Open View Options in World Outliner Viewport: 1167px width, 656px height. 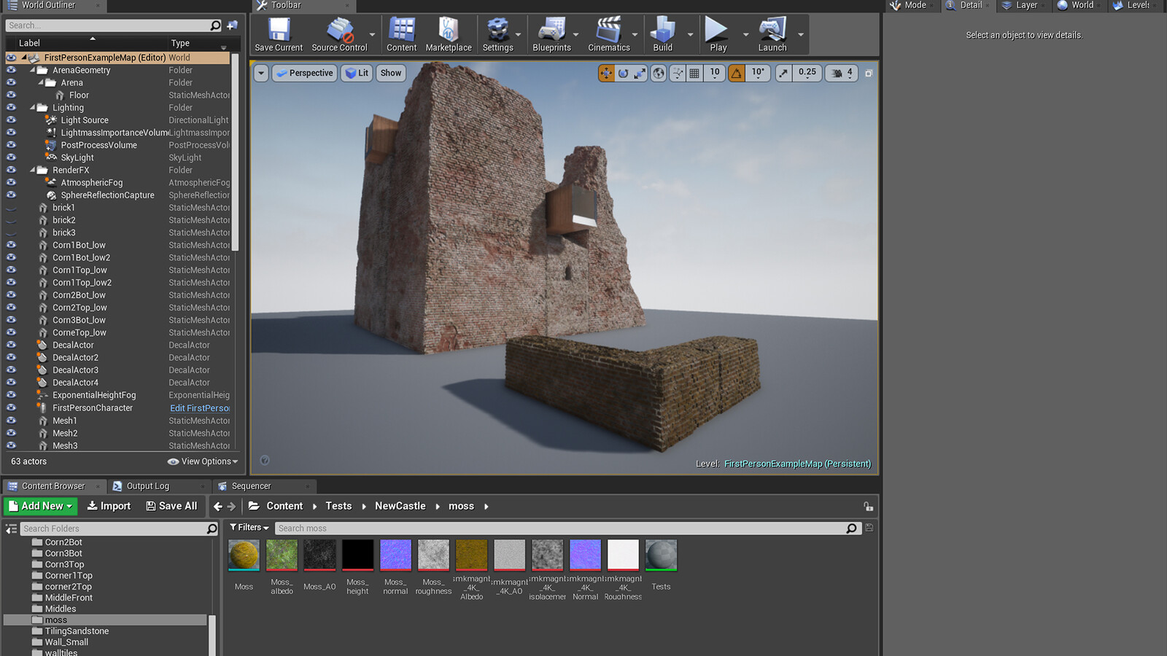coord(203,461)
